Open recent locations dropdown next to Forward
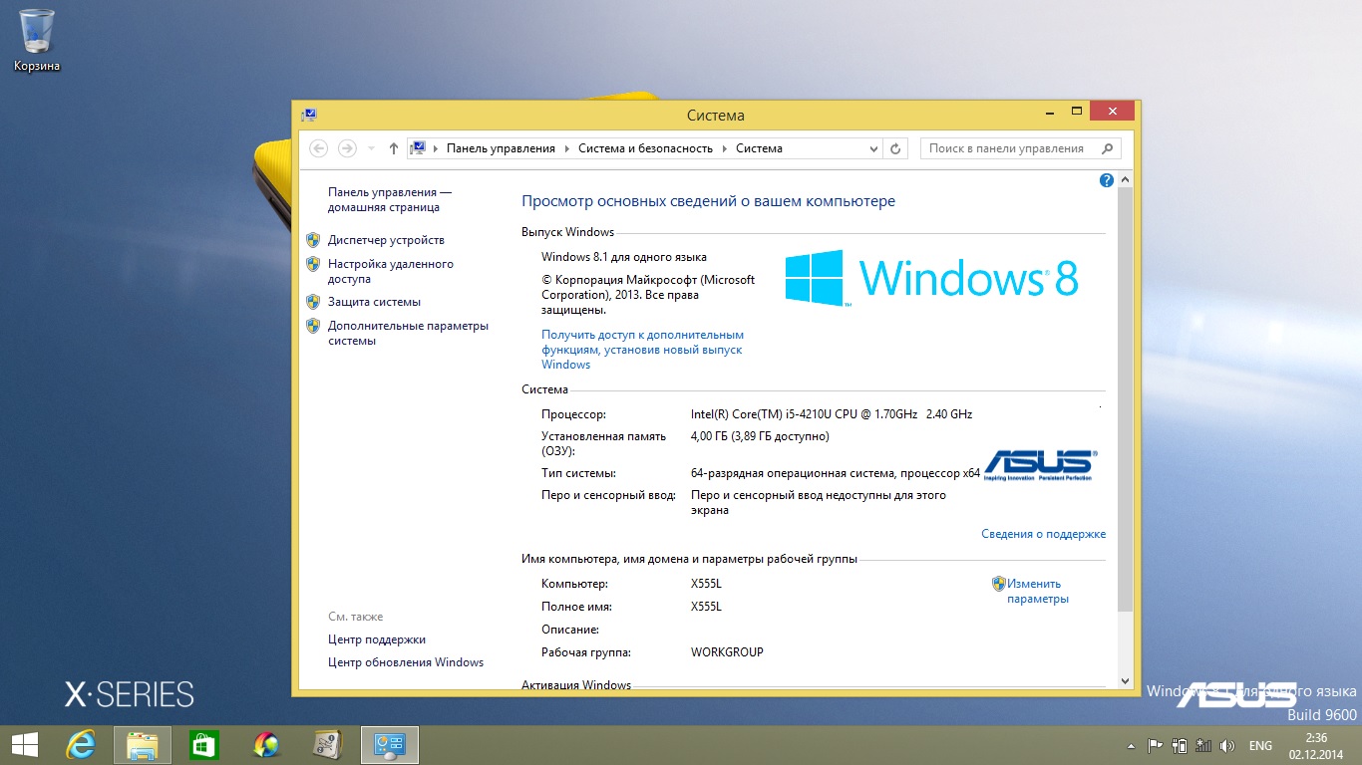This screenshot has width=1362, height=765. click(x=371, y=148)
